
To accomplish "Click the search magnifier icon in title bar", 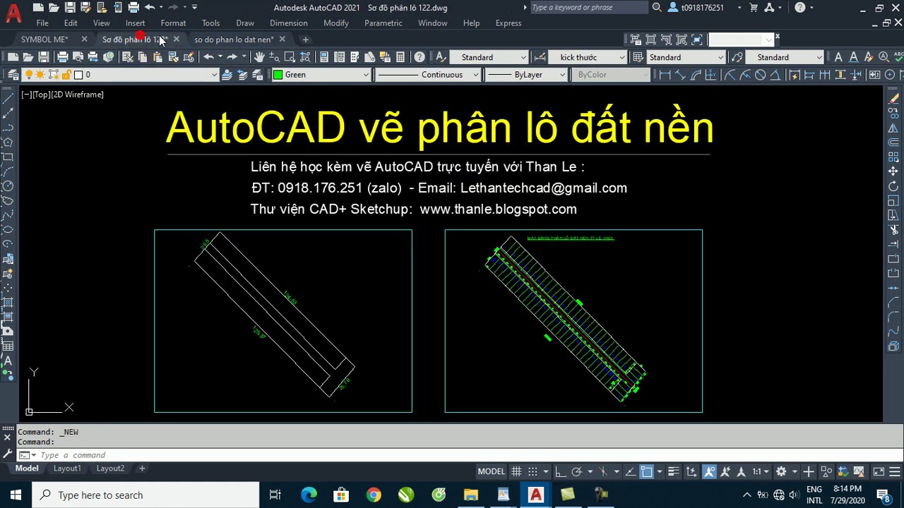I will pos(657,8).
